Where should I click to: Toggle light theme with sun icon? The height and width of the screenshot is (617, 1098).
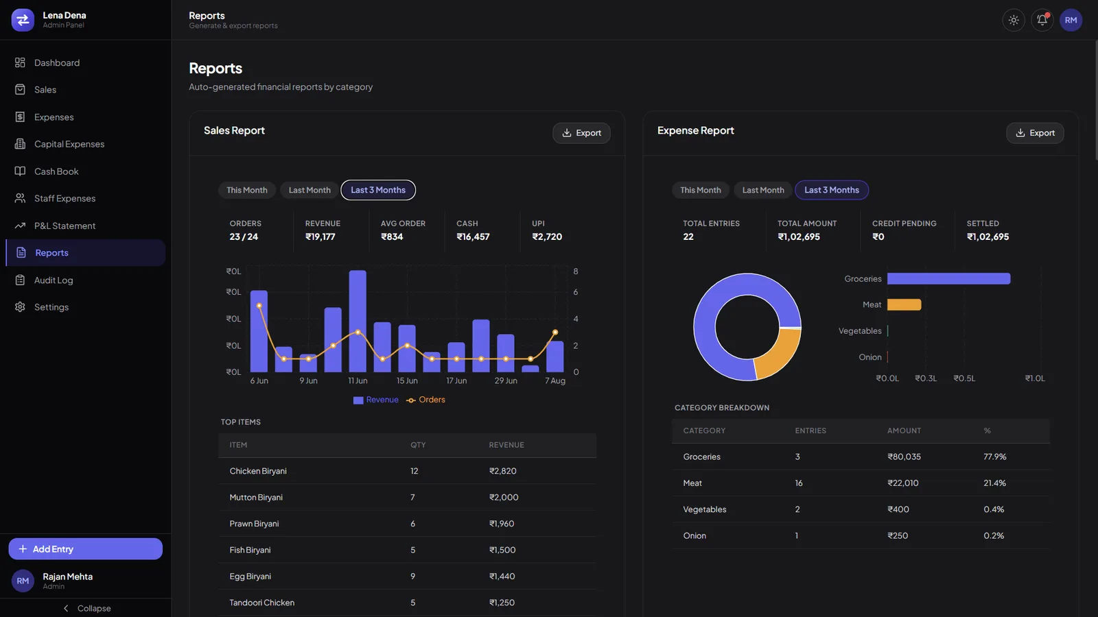pos(1014,20)
